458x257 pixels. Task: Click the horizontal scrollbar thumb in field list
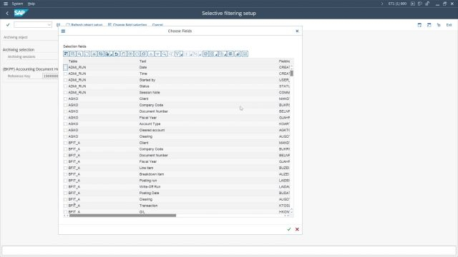(x=122, y=216)
